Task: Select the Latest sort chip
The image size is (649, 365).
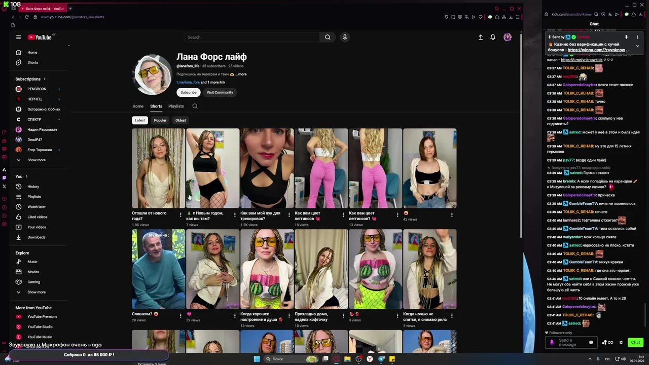Action: pyautogui.click(x=140, y=120)
